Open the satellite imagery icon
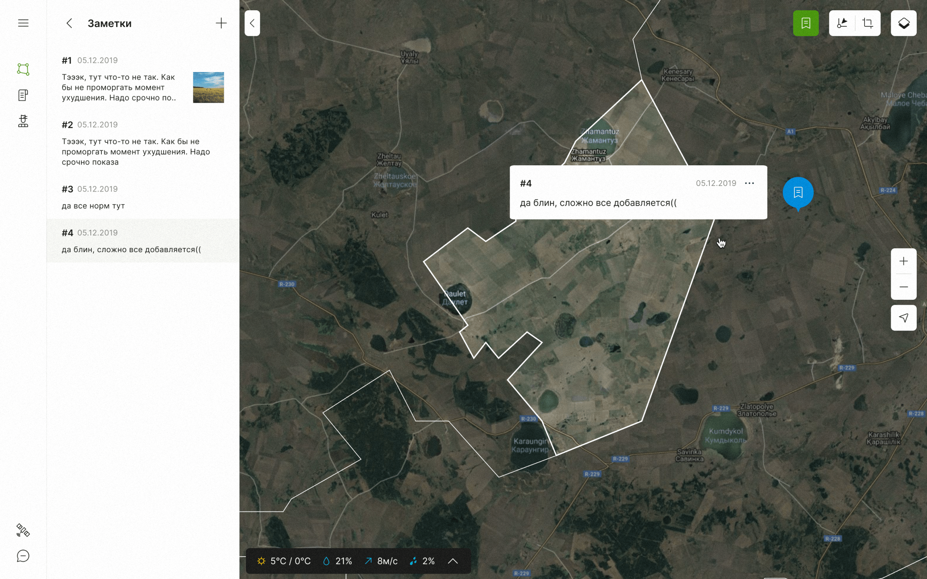The width and height of the screenshot is (927, 579). coord(23,530)
